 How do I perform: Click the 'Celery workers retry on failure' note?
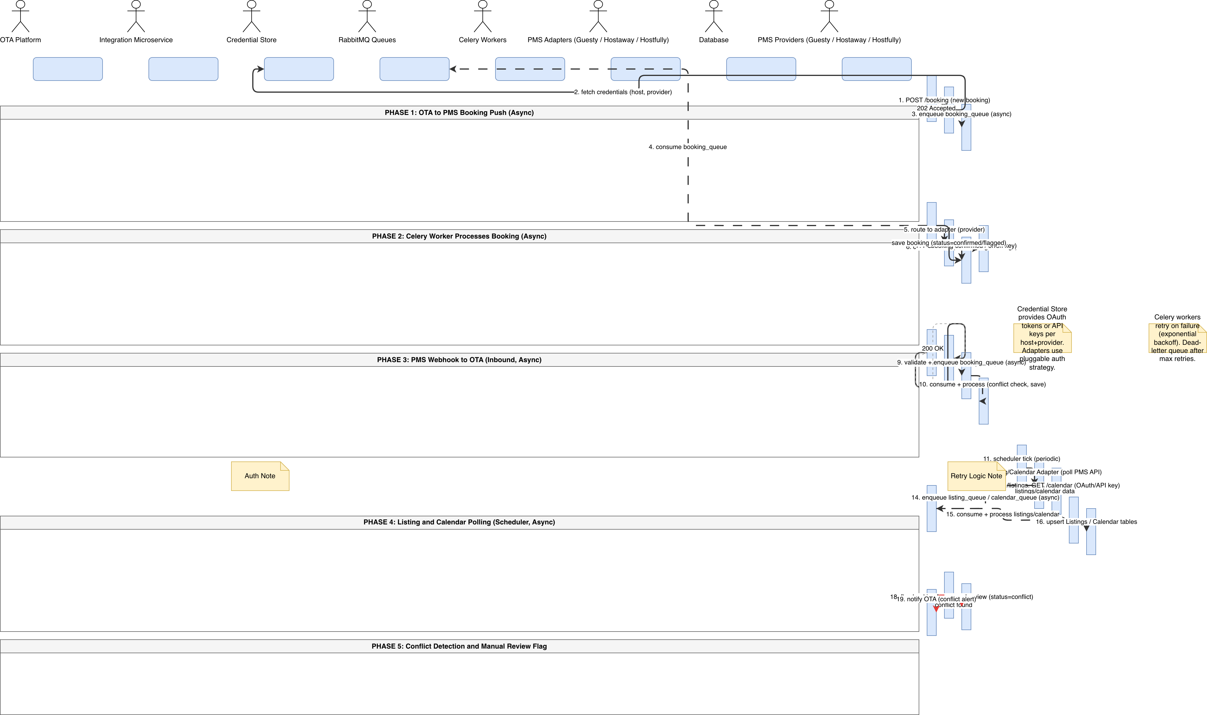(x=1178, y=338)
